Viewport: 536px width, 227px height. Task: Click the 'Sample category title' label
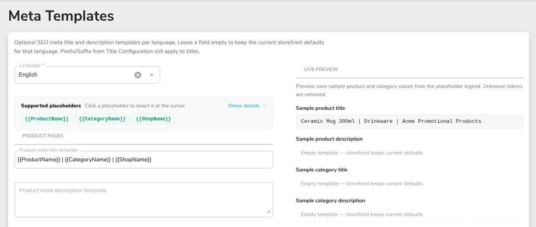tap(322, 170)
